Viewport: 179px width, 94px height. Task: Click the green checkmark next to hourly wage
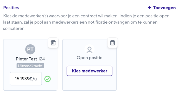(x=48, y=79)
